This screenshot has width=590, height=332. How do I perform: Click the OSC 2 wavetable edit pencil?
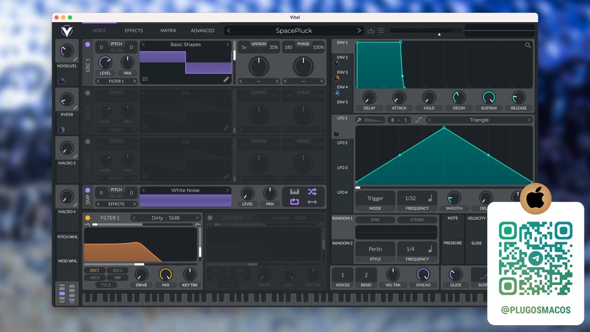pyautogui.click(x=226, y=128)
